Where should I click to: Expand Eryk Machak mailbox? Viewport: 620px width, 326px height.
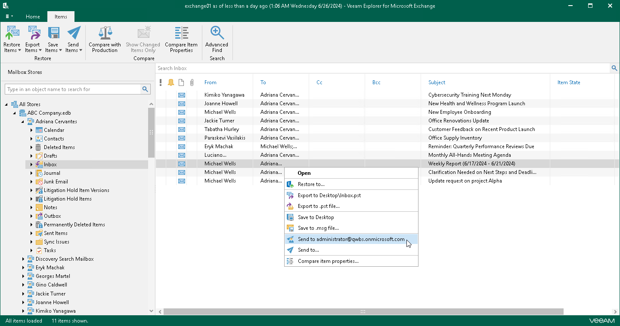[23, 268]
